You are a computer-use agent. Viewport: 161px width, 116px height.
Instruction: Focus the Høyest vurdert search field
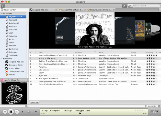click(x=146, y=6)
